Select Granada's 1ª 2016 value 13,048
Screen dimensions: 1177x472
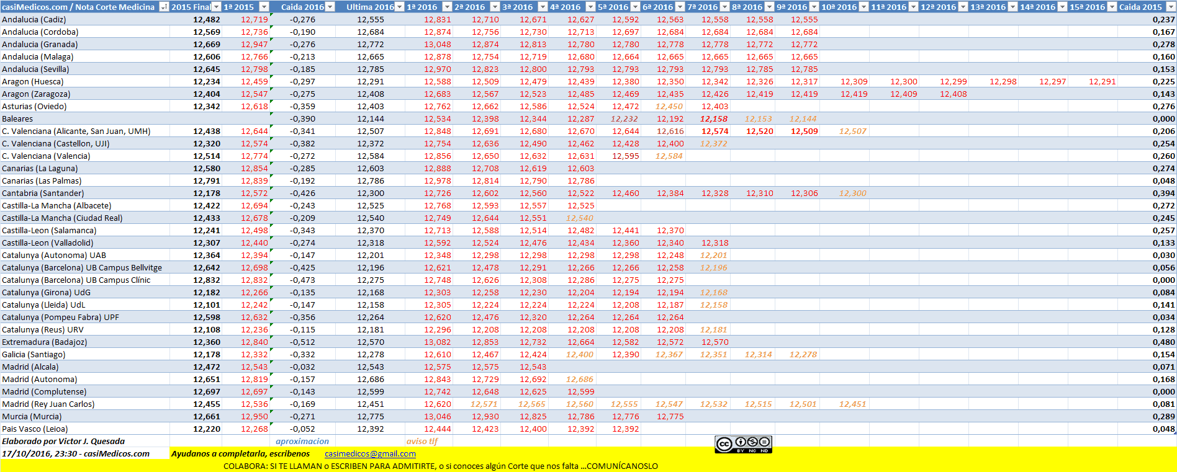click(x=438, y=44)
